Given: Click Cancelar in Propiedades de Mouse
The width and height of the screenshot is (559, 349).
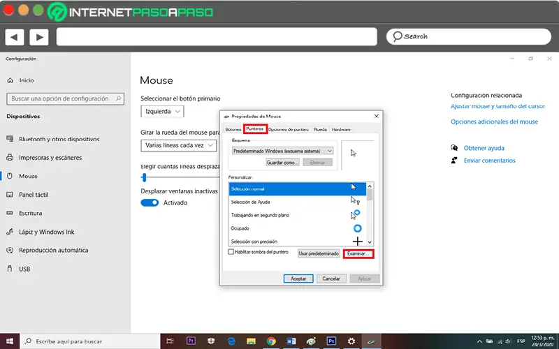Looking at the screenshot, I should pyautogui.click(x=331, y=279).
